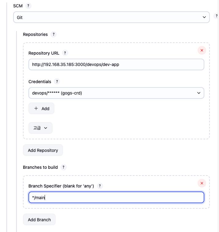Show help for Repositories
The image size is (219, 232).
coord(54,34)
